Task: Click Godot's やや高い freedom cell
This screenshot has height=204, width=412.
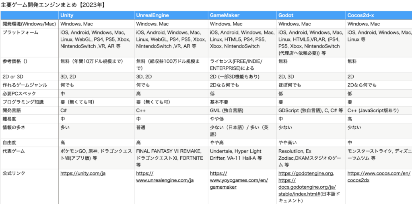Action: [x=311, y=143]
